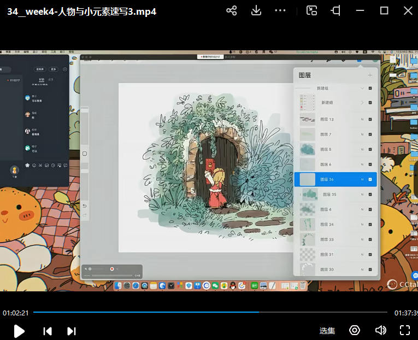
Task: Open blend mode N for layer 图层 7
Action: [362, 134]
